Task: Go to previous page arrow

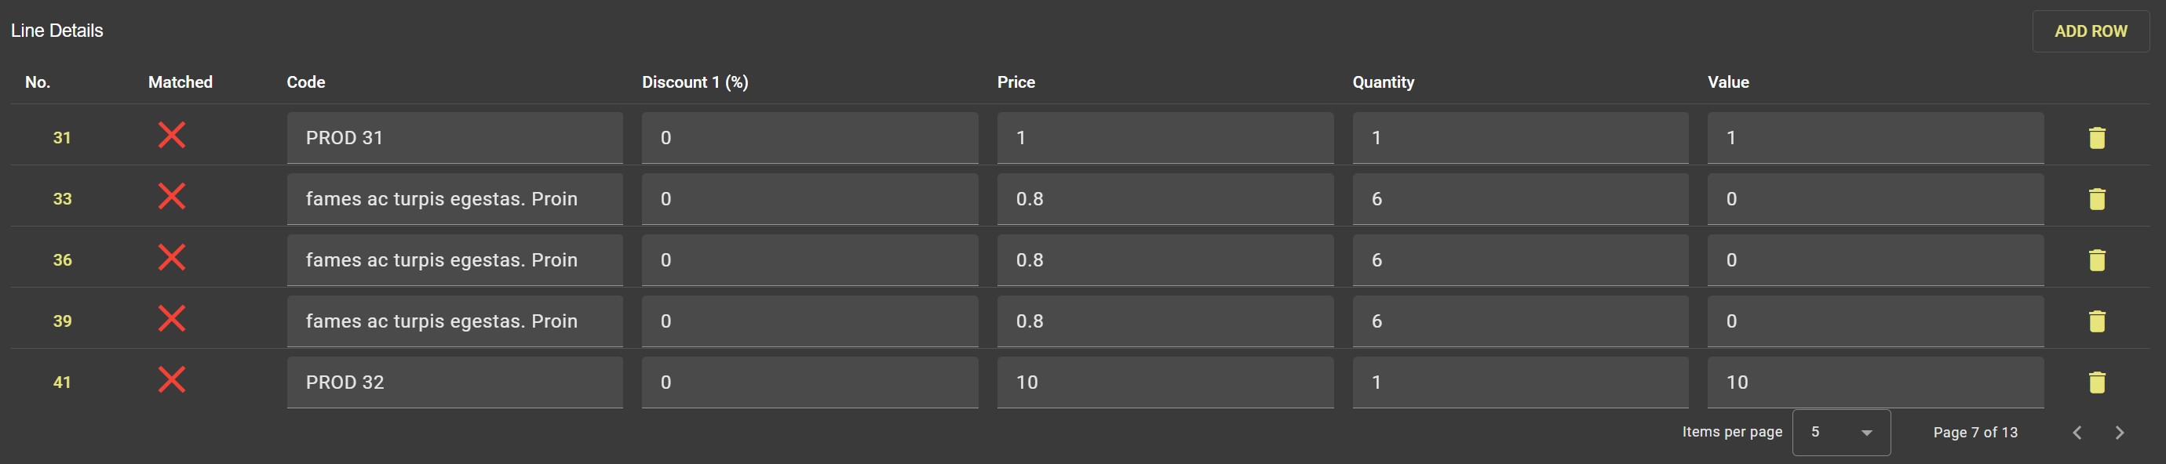Action: 2077,433
